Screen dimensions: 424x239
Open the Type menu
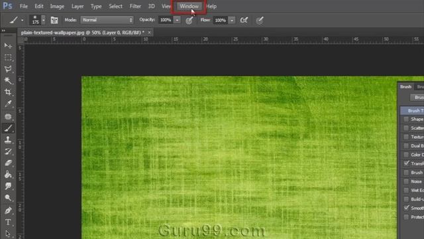coord(96,6)
